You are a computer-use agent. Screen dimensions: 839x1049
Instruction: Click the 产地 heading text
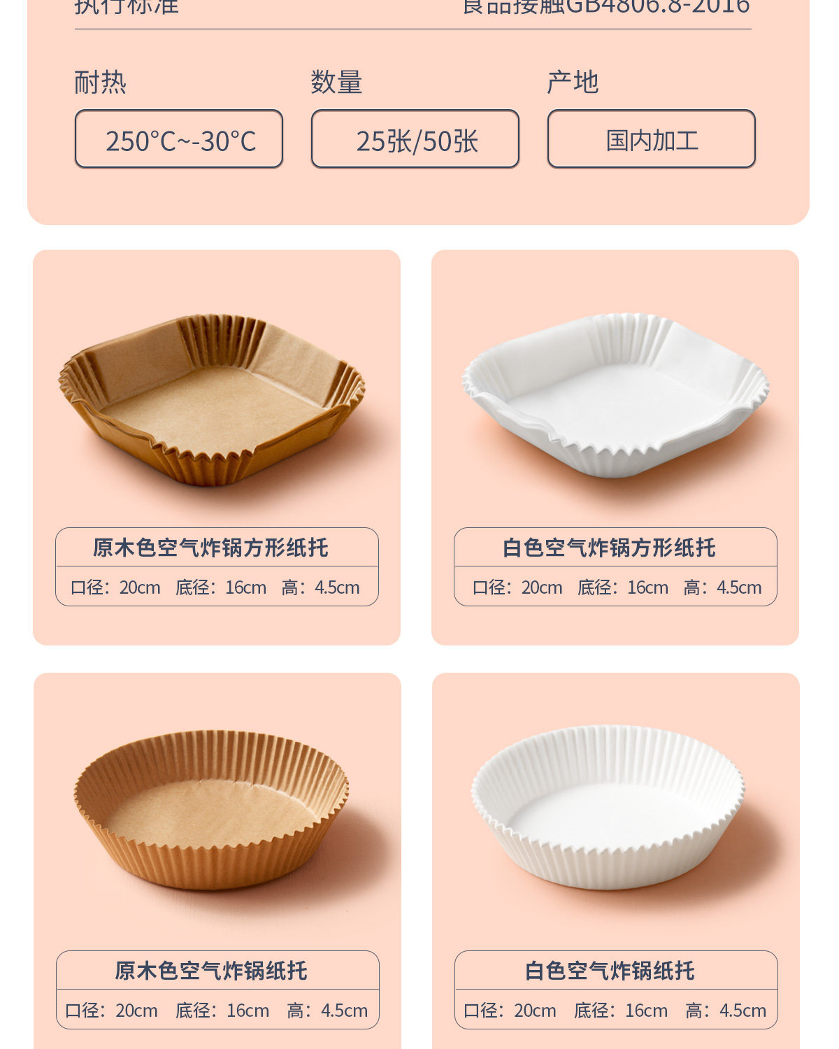pyautogui.click(x=573, y=83)
